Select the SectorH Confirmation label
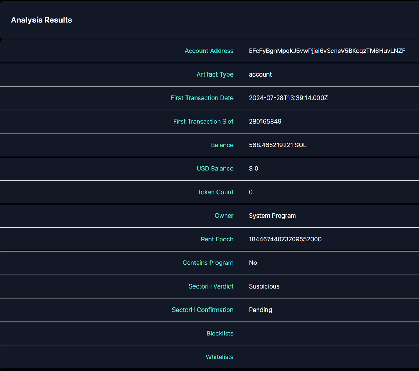 coord(203,310)
